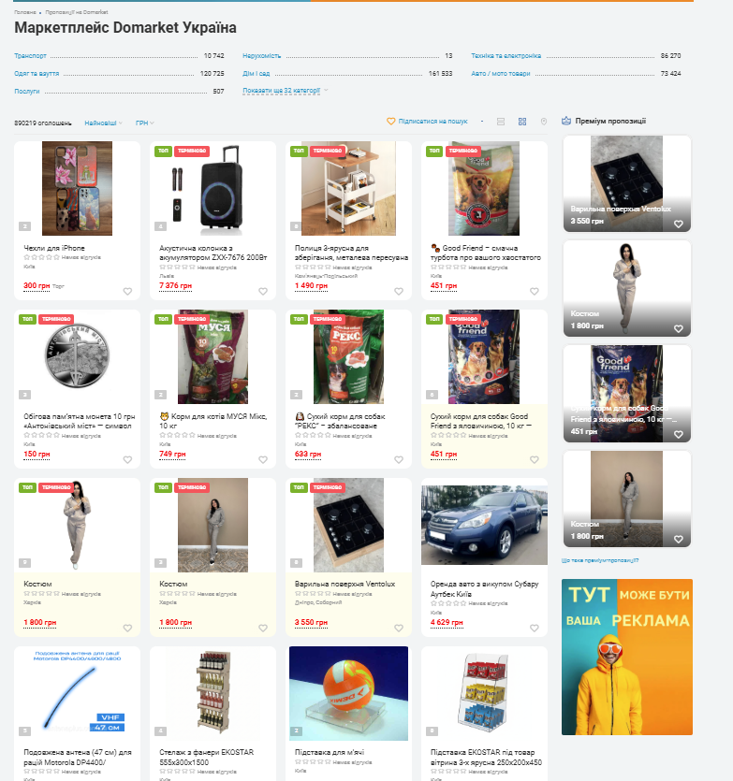Favorite the Чехли для iPhone listing

[127, 292]
